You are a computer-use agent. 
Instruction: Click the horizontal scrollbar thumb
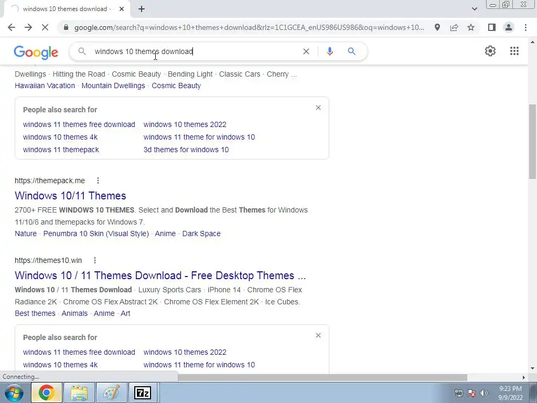[323, 377]
